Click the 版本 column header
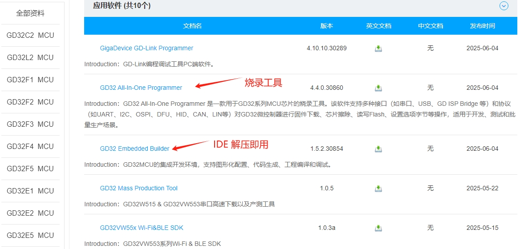 coord(326,26)
